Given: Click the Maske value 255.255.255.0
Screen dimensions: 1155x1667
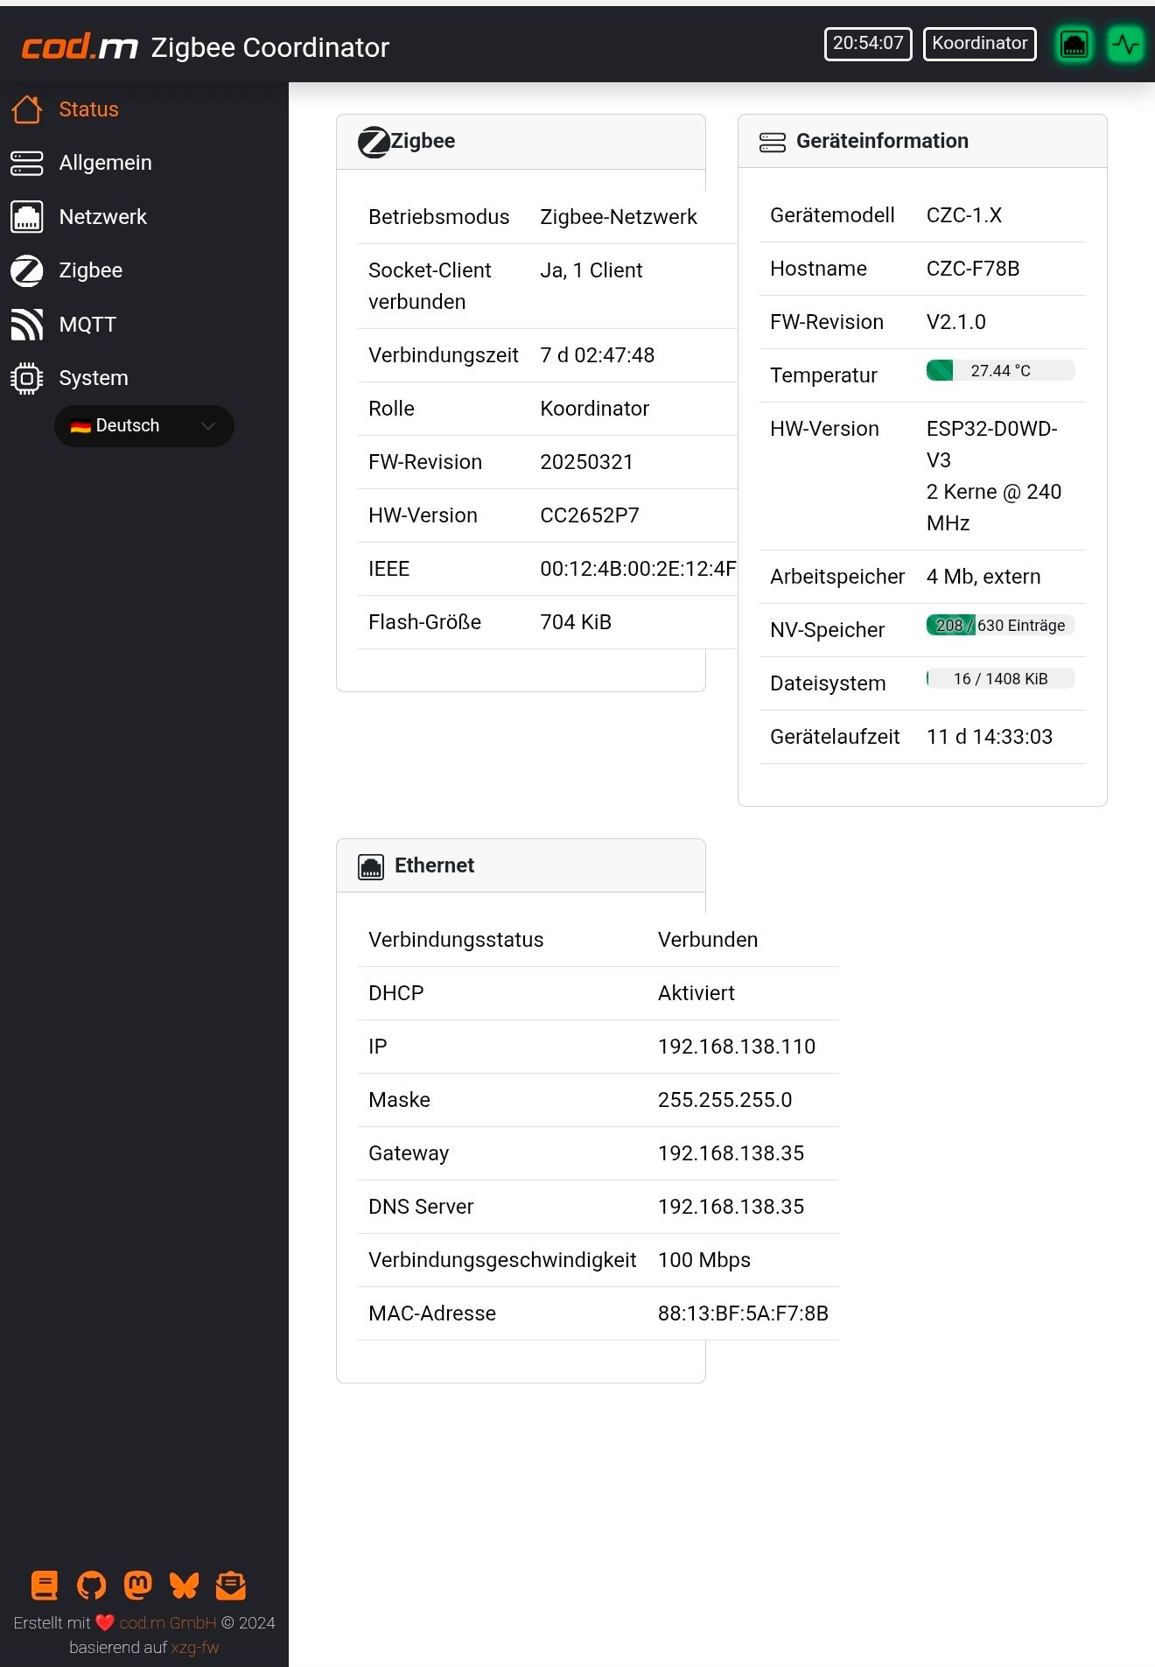Looking at the screenshot, I should pyautogui.click(x=725, y=1100).
